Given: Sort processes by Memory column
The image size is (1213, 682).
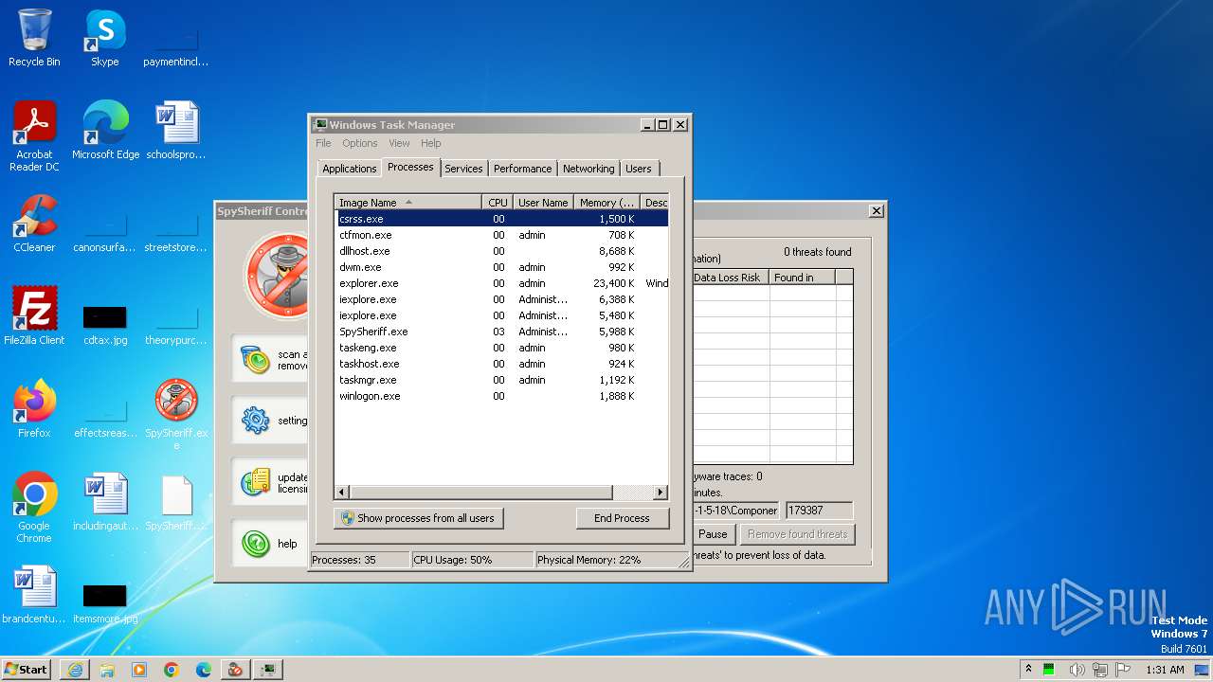Looking at the screenshot, I should 606,203.
